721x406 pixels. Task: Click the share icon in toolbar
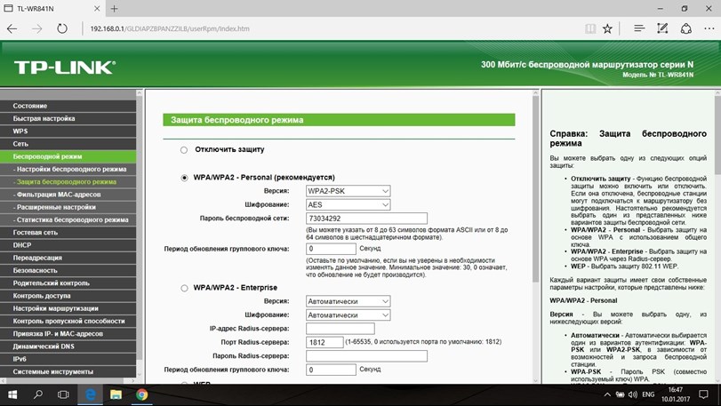click(x=686, y=28)
